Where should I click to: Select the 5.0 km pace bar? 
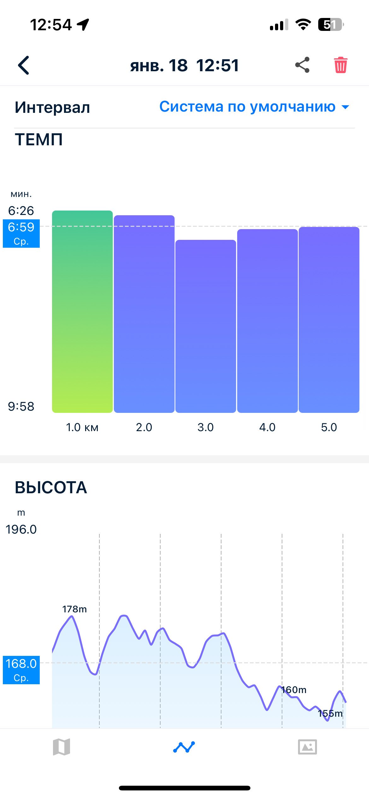(329, 320)
